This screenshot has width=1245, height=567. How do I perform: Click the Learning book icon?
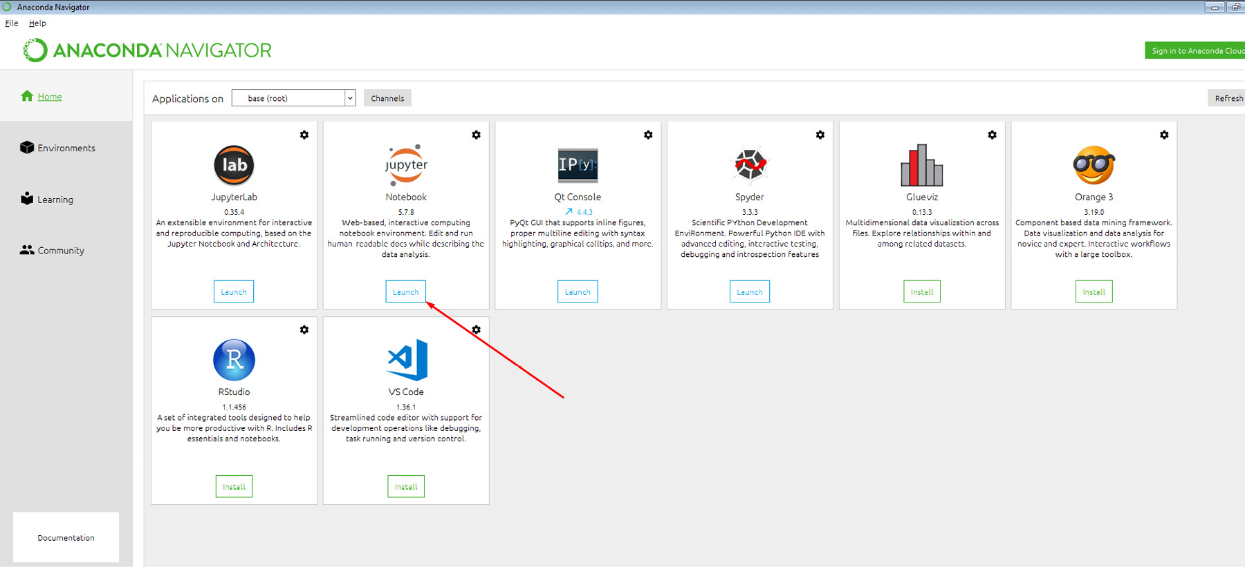point(27,198)
